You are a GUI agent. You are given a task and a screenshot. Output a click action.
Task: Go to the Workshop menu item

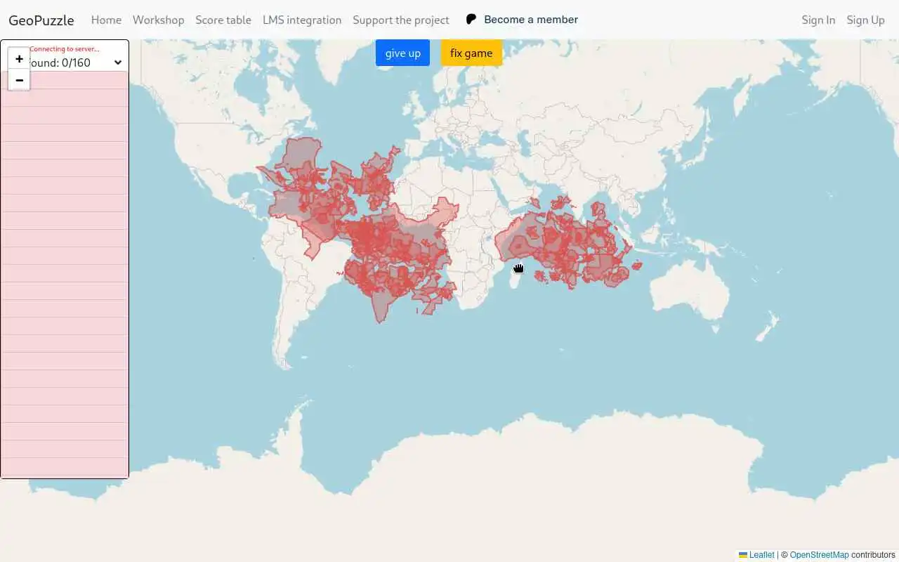pos(158,20)
